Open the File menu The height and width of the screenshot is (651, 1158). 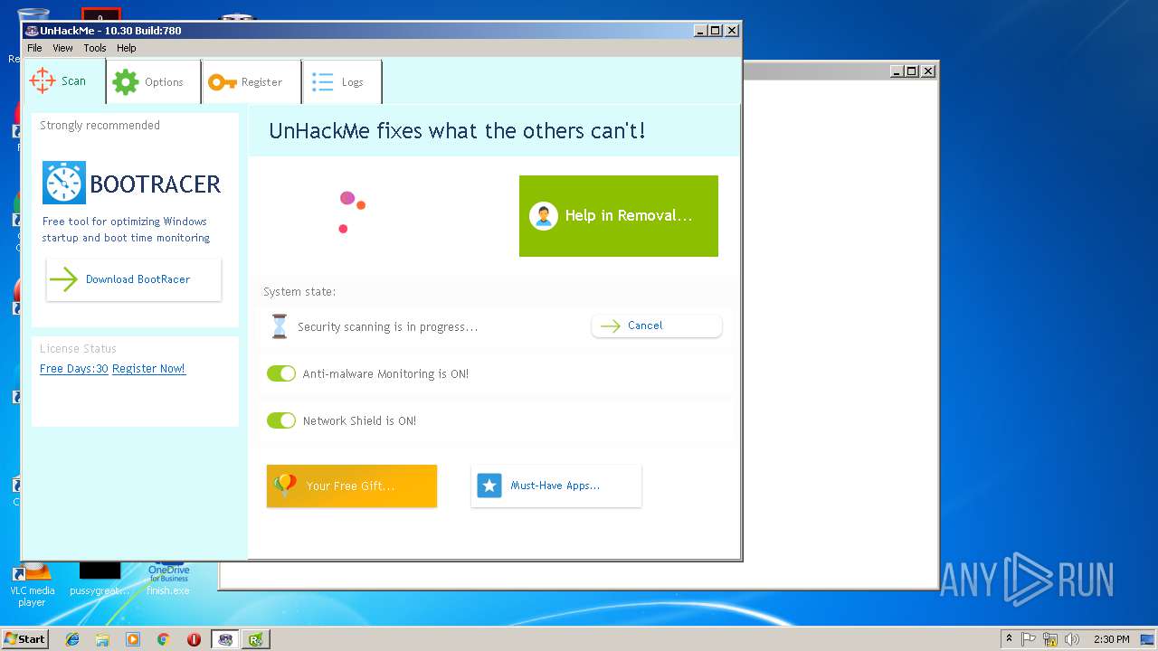pyautogui.click(x=34, y=48)
